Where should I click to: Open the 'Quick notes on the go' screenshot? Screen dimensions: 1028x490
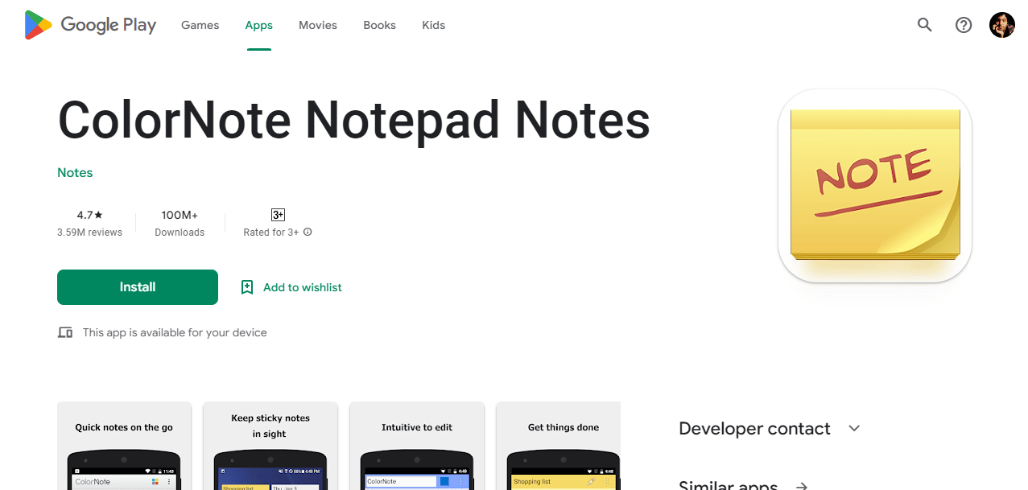tap(124, 446)
